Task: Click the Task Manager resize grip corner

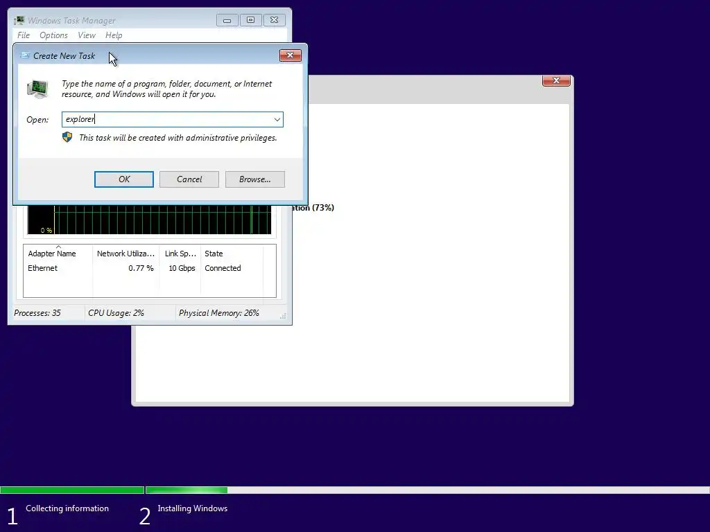Action: [x=283, y=317]
